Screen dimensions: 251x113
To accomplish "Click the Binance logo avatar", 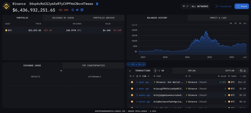I will point(6,6).
